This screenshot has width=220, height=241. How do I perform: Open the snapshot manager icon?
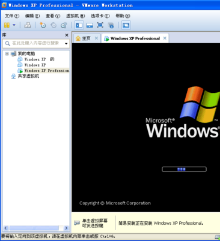64,25
